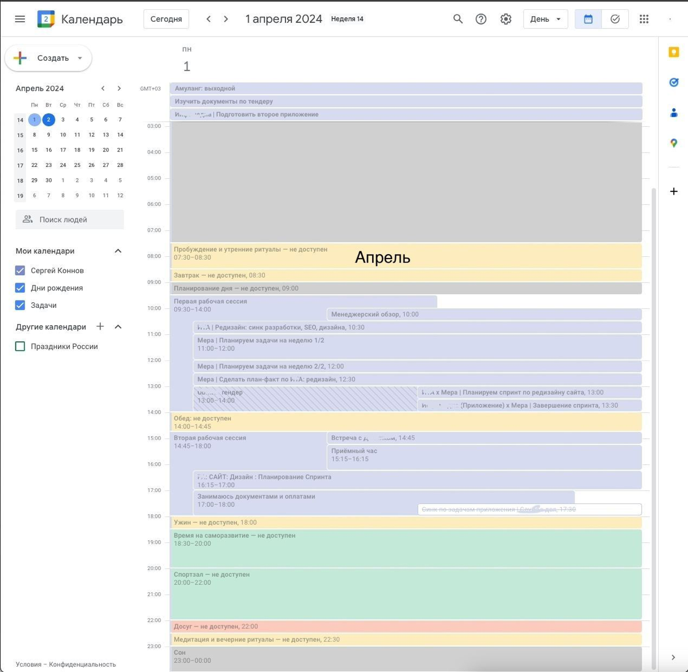Viewport: 688px width, 672px height.
Task: Switch to the Calendar view tab
Action: tap(588, 19)
